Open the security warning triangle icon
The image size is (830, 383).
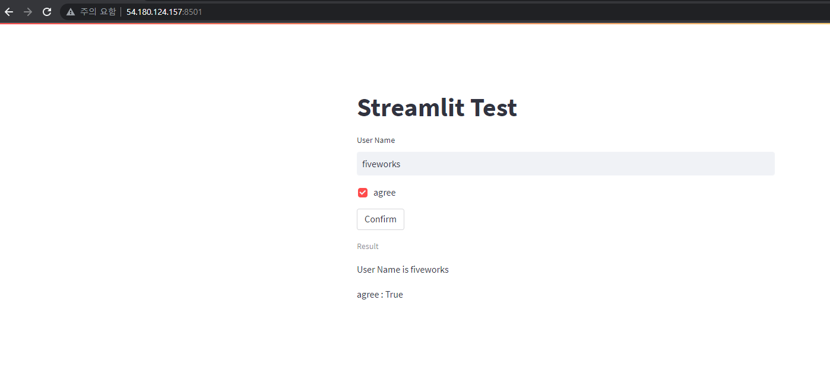71,12
